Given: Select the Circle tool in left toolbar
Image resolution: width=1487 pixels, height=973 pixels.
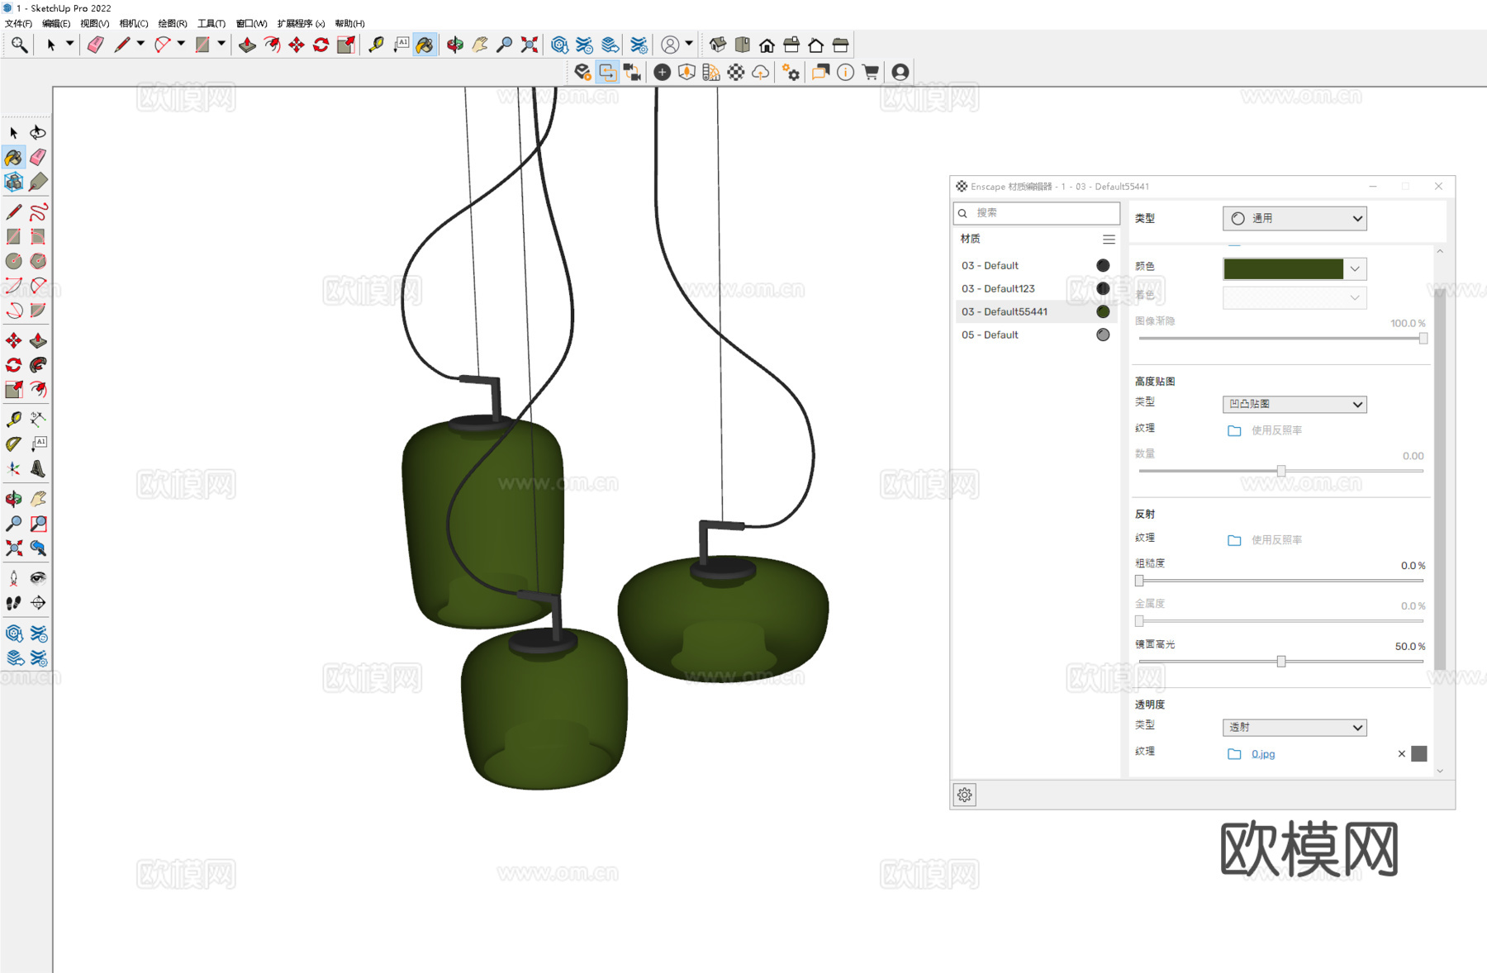Looking at the screenshot, I should click(x=14, y=261).
